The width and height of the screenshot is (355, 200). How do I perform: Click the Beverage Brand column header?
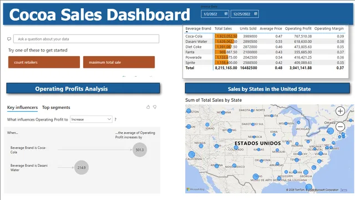point(198,28)
